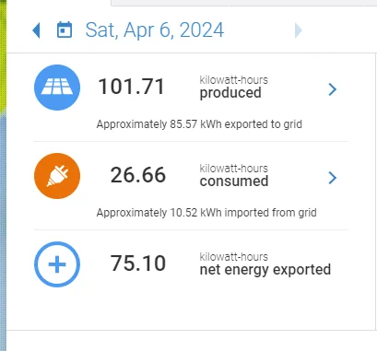The width and height of the screenshot is (377, 351).
Task: Open the kilowatt-hours produced label
Action: pyautogui.click(x=233, y=88)
